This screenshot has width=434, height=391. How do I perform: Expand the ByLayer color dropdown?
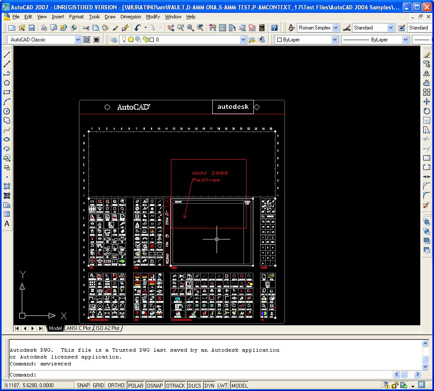(x=334, y=40)
